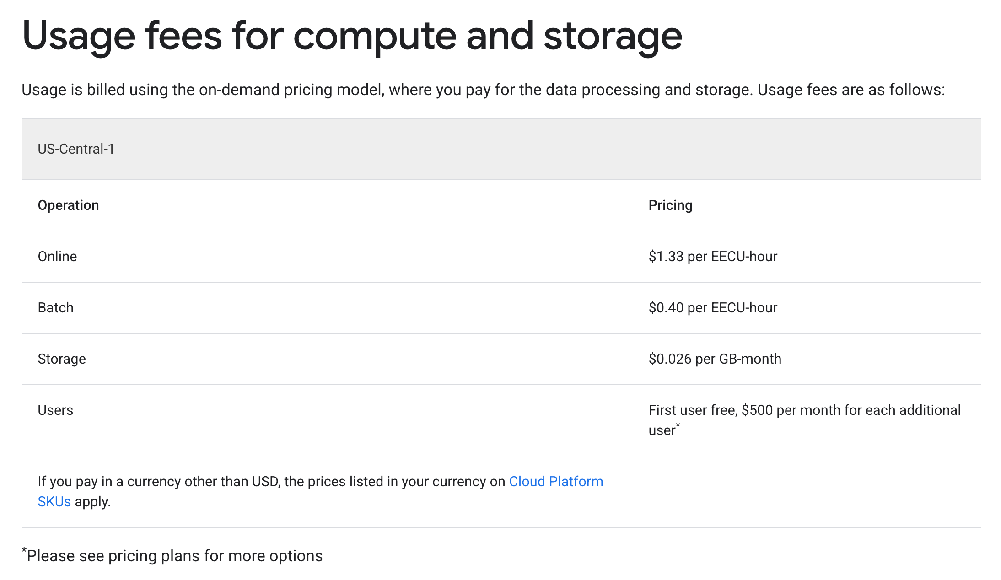This screenshot has height=580, width=1001.
Task: Click the $0.026 per GB-month price
Action: click(x=715, y=359)
